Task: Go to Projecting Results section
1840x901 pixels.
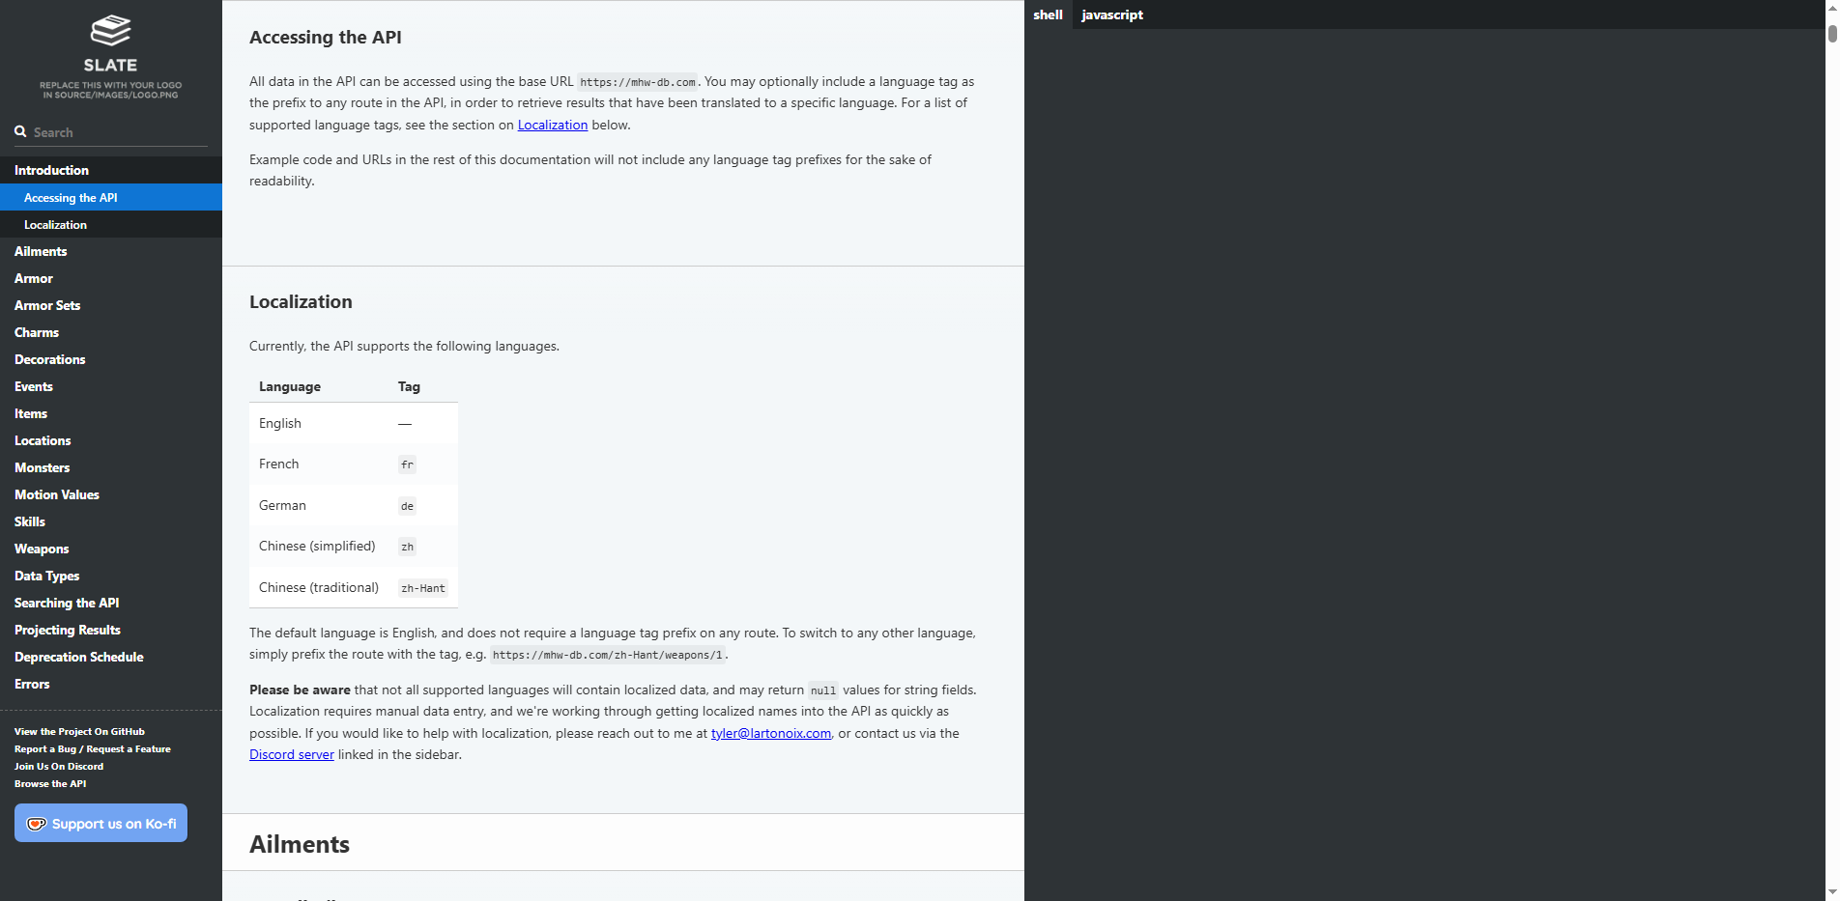Action: pyautogui.click(x=111, y=630)
